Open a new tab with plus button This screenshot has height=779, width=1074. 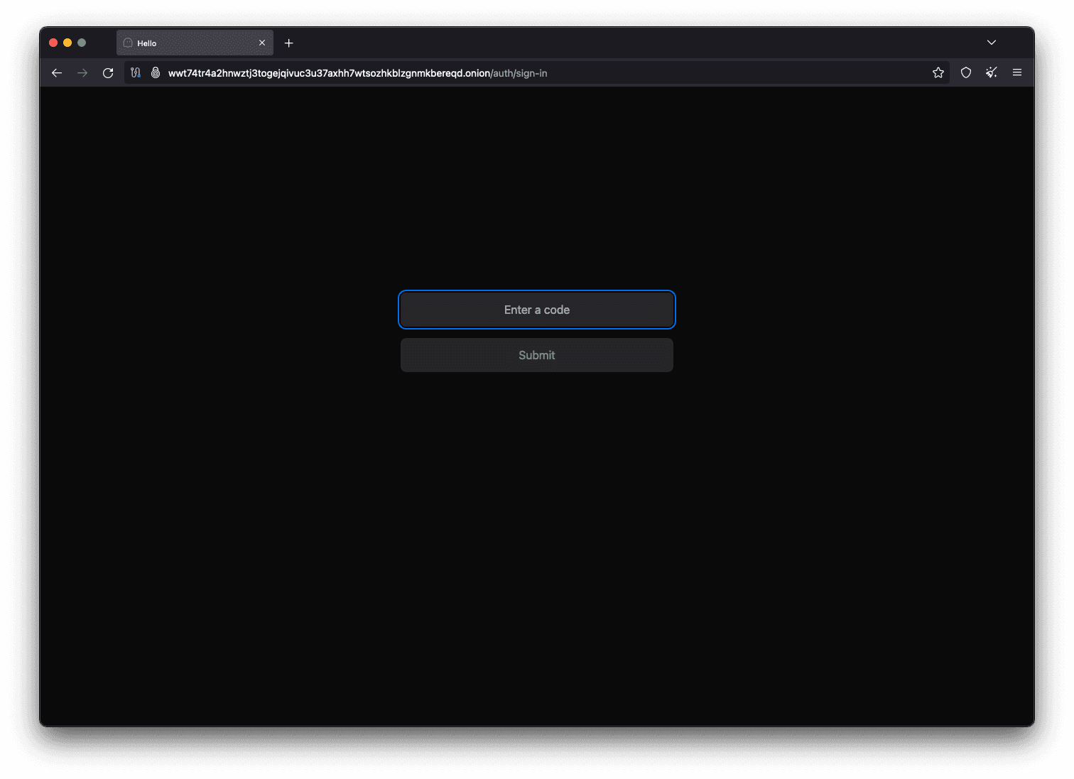[289, 43]
